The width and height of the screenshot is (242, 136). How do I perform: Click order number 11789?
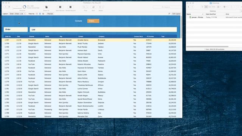[7, 116]
